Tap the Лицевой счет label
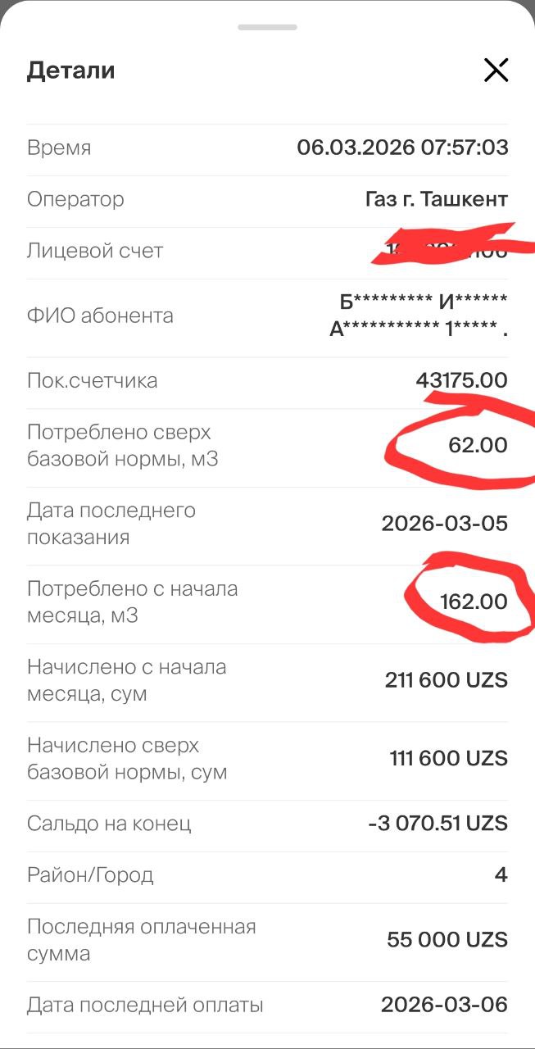This screenshot has height=1049, width=535. tap(95, 251)
